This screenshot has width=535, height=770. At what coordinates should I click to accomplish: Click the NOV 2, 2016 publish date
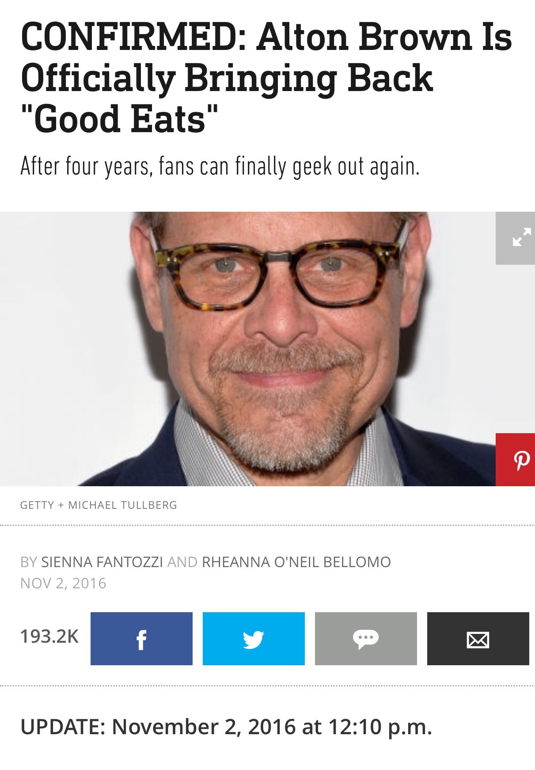(63, 583)
